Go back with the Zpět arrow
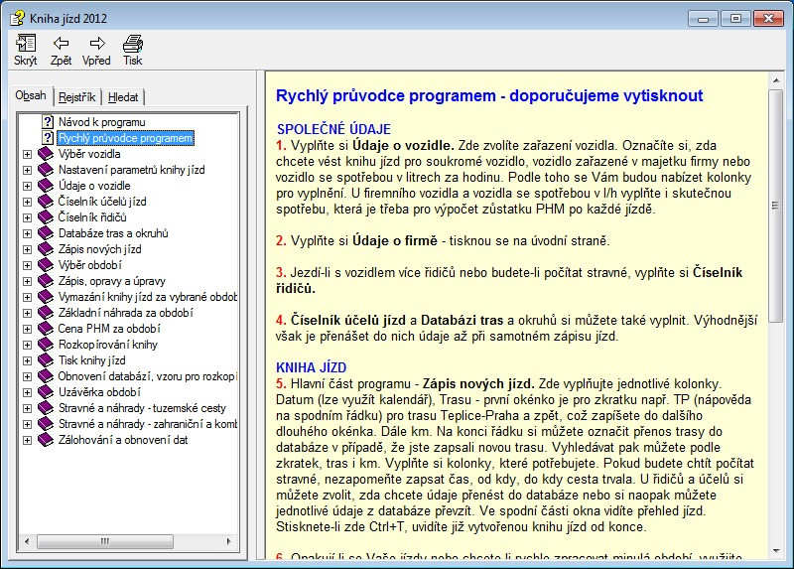794x569 pixels. pos(61,44)
